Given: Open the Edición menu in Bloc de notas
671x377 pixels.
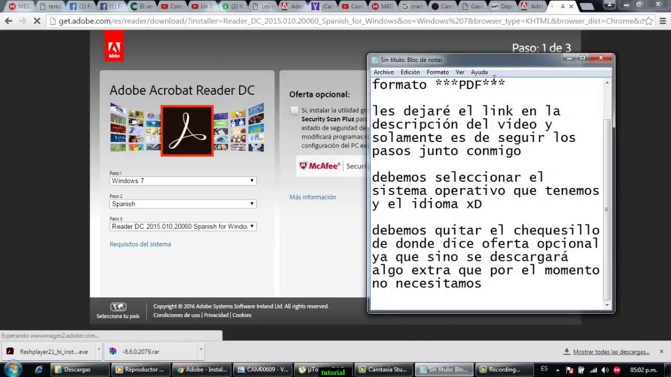Looking at the screenshot, I should [x=410, y=72].
